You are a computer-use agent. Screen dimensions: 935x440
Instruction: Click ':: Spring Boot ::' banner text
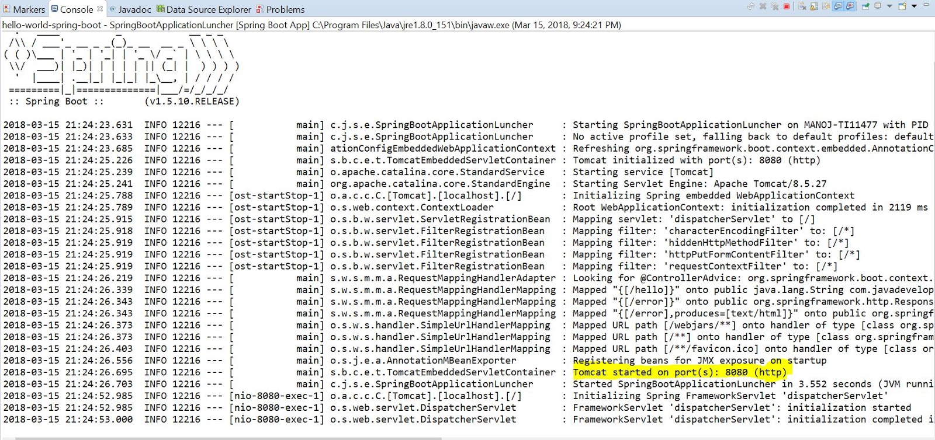56,102
